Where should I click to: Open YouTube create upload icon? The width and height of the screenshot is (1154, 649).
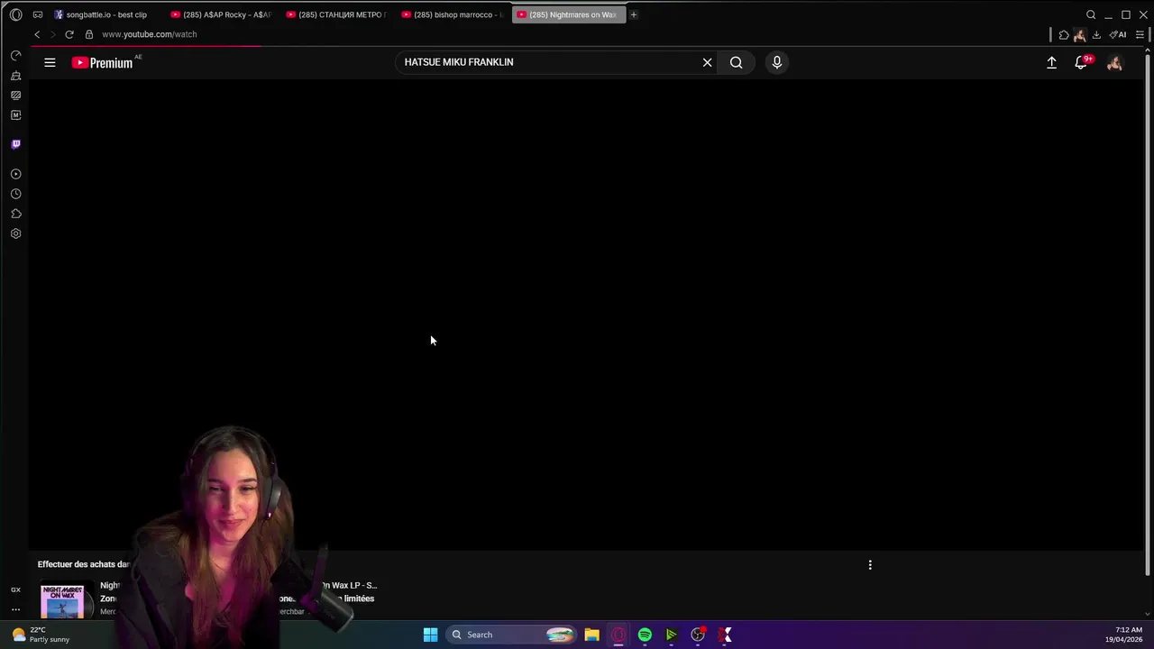[x=1051, y=62]
